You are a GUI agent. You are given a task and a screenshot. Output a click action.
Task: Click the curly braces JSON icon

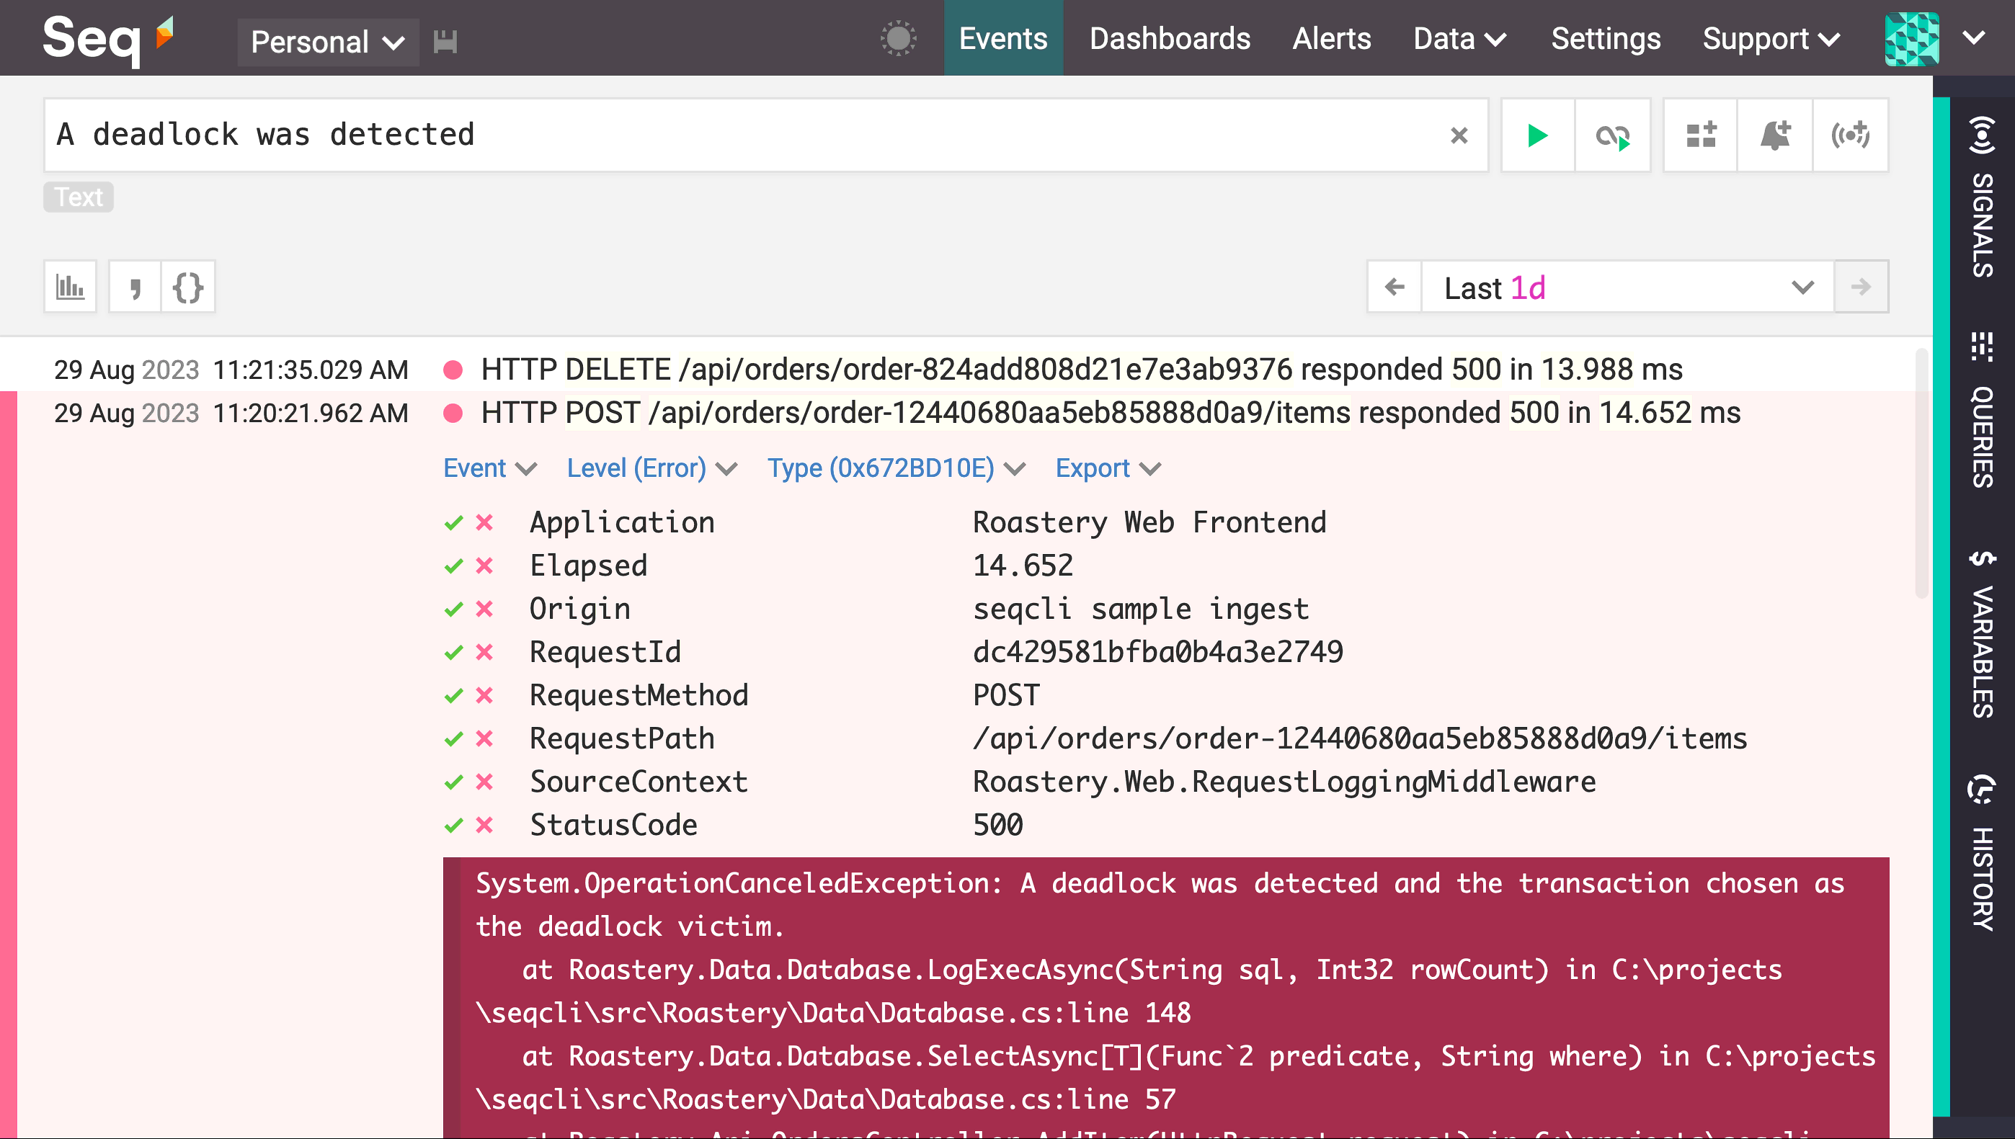point(188,287)
